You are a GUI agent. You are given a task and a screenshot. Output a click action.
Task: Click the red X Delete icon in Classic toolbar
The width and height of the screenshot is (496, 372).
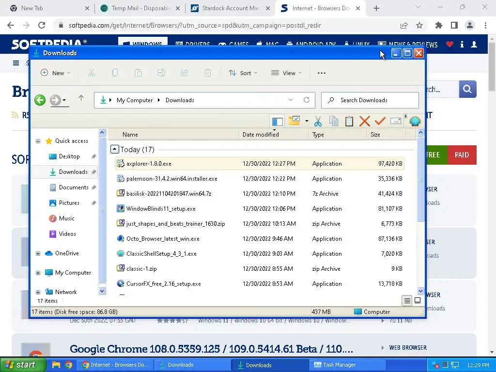click(x=365, y=121)
